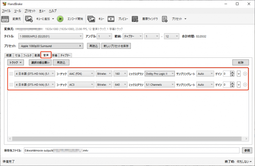The width and height of the screenshot is (255, 166).
Task: Expand Add to Queue dropdown arrow
Action: click(53, 19)
